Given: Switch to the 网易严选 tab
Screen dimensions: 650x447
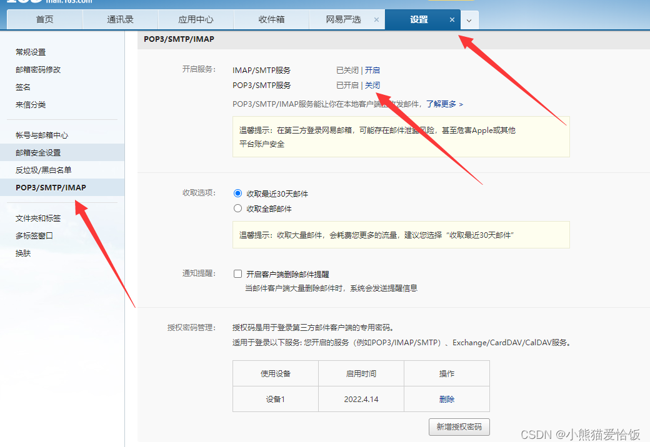Looking at the screenshot, I should (343, 19).
